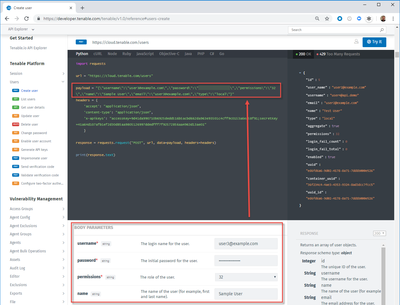Switch to the JavaScript code tab

145,54
